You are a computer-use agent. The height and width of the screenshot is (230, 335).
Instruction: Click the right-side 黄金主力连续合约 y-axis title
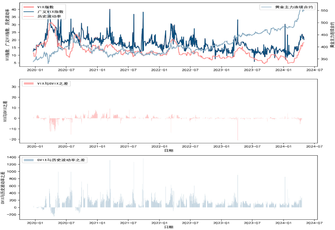(x=332, y=34)
